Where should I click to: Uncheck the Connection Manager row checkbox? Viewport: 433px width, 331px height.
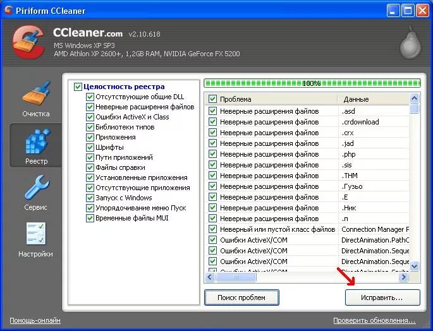coord(212,229)
